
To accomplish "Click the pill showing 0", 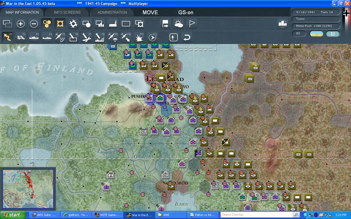I will tap(333, 34).
